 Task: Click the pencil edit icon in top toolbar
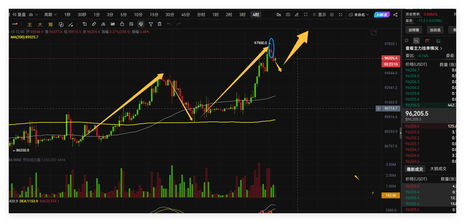[x=297, y=15]
